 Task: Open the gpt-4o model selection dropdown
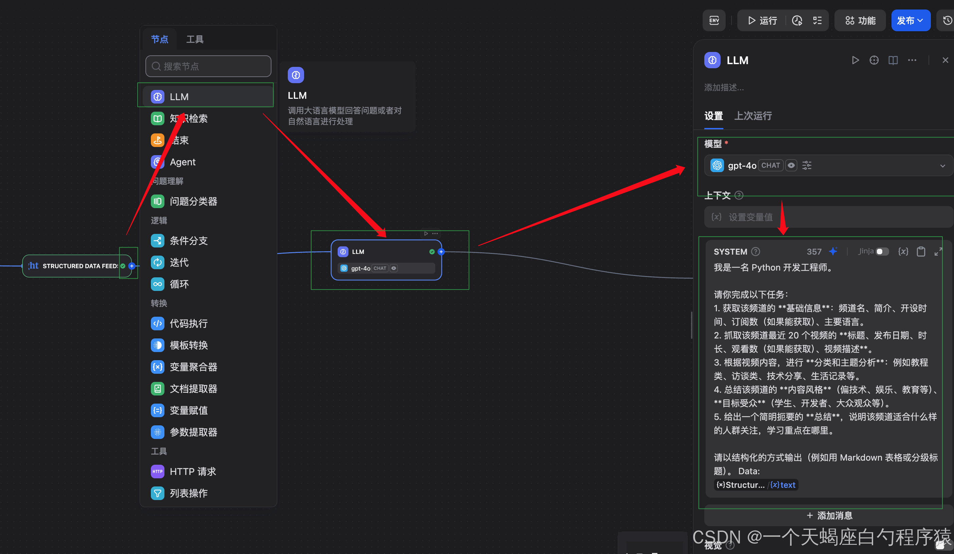tap(943, 165)
